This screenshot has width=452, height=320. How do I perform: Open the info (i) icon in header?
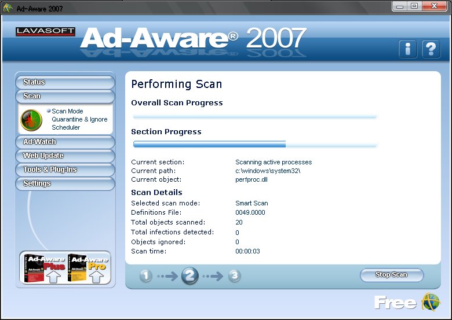pos(408,49)
